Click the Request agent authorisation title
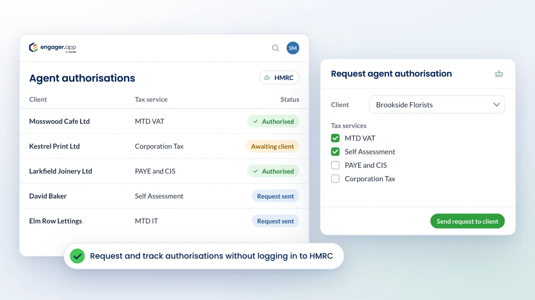This screenshot has height=300, width=535. click(391, 74)
